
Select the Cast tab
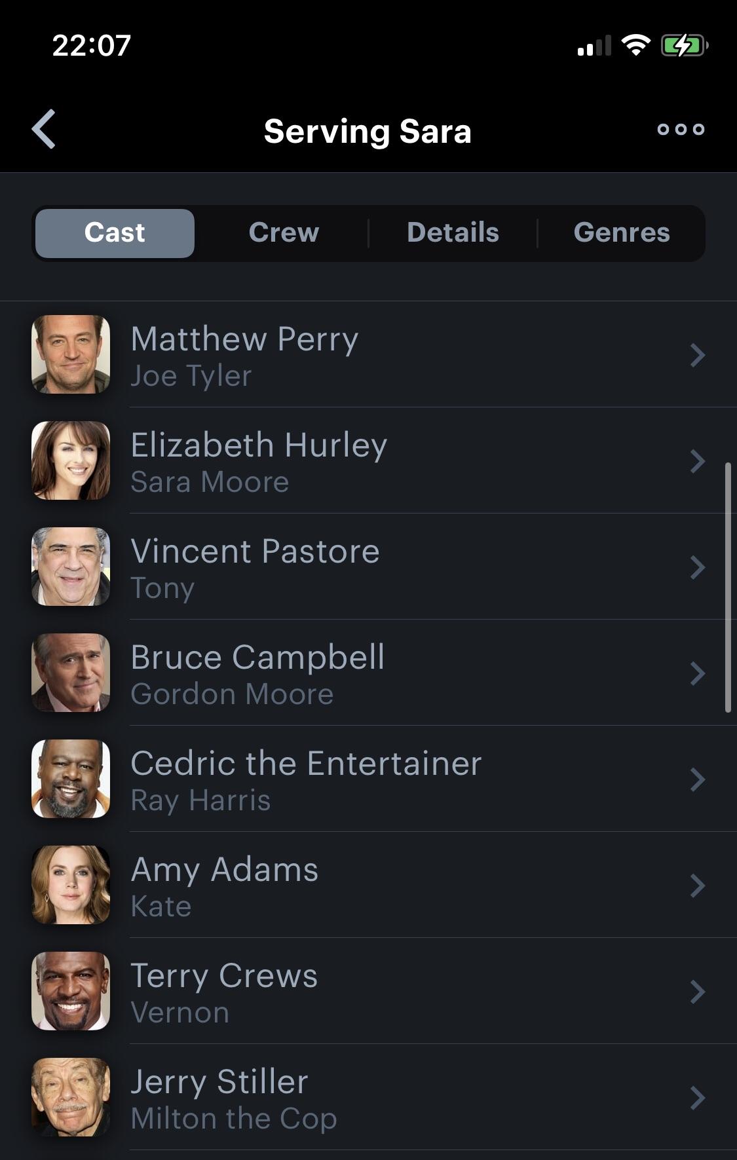pyautogui.click(x=115, y=233)
